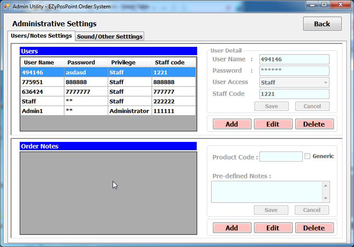Save the User Detail changes

(272, 106)
